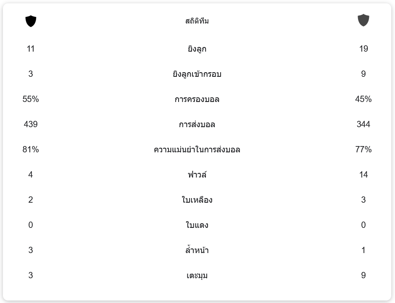Click the ความแม่นยำในการส่งบอล label

tap(197, 149)
